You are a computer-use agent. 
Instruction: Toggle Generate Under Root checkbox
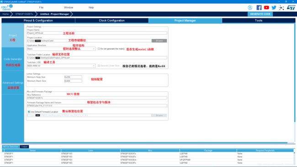pos(99,66)
